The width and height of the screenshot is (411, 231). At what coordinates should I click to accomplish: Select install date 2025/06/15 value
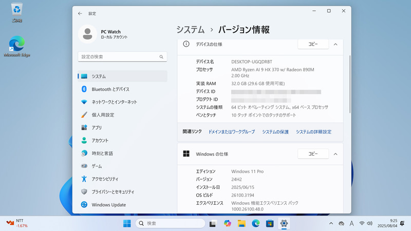click(242, 187)
